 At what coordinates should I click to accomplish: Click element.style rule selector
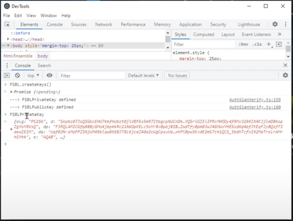[189, 53]
